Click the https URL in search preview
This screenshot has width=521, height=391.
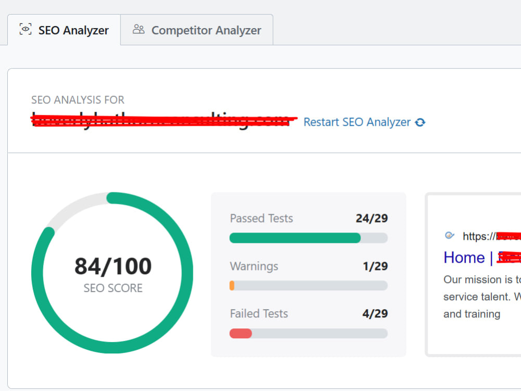click(491, 236)
